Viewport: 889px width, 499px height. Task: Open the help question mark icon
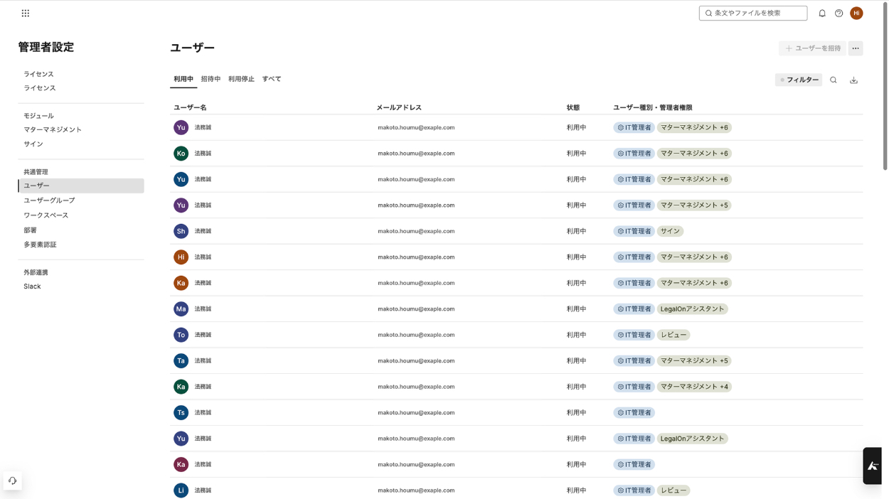coord(839,13)
